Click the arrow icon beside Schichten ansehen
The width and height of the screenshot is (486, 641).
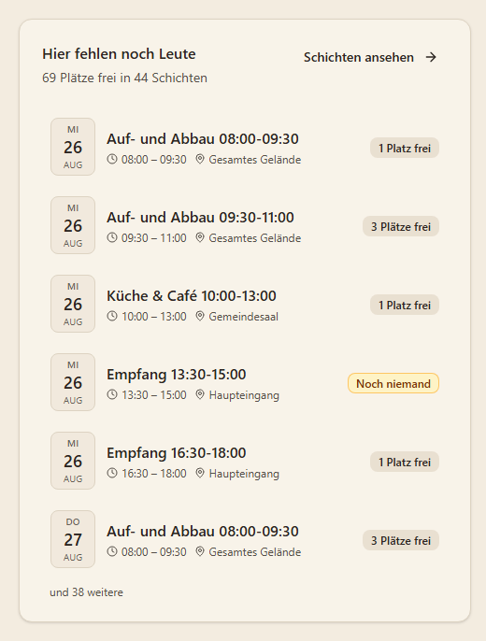(x=431, y=57)
